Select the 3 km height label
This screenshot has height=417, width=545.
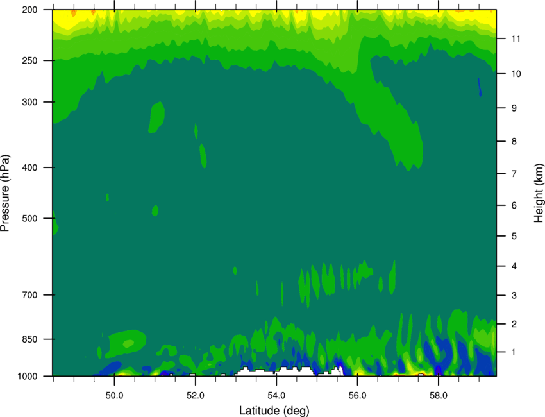coord(514,296)
